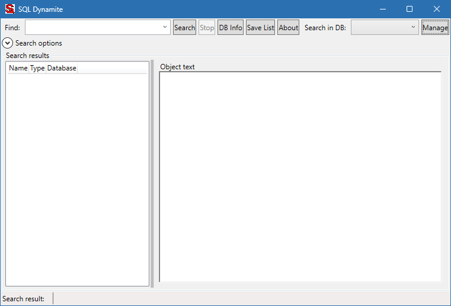Click the Search results group label

pos(27,56)
